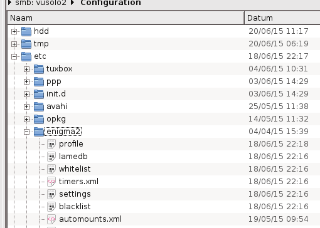Click the tuxbox folder icon
The height and width of the screenshot is (228, 320).
(x=39, y=69)
